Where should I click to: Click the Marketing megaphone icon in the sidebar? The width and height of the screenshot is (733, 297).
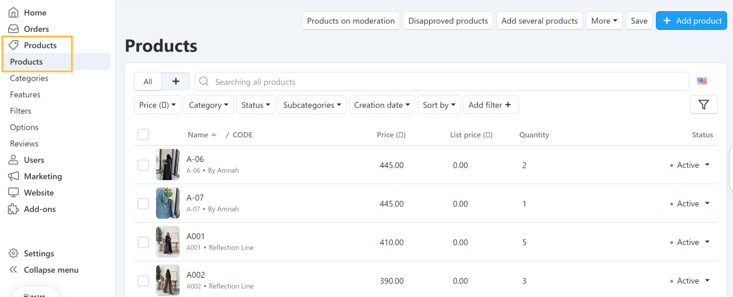click(13, 176)
